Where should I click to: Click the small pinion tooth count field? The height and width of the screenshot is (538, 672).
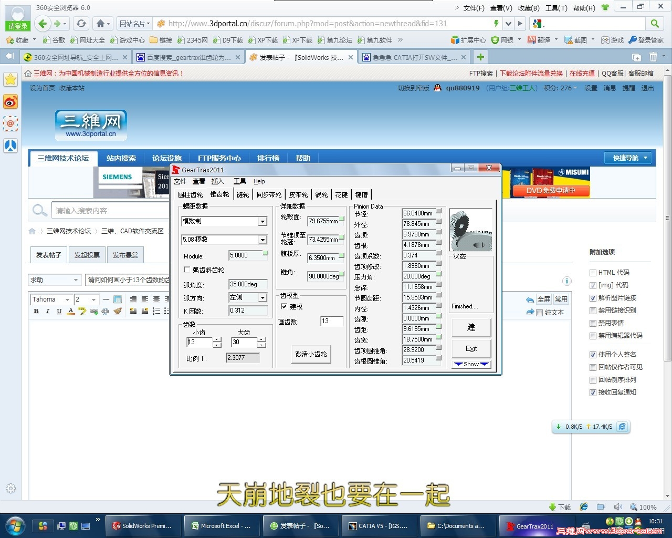pyautogui.click(x=199, y=342)
